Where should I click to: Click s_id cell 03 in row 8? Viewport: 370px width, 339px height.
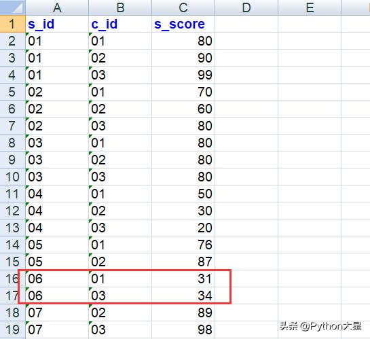pyautogui.click(x=57, y=143)
